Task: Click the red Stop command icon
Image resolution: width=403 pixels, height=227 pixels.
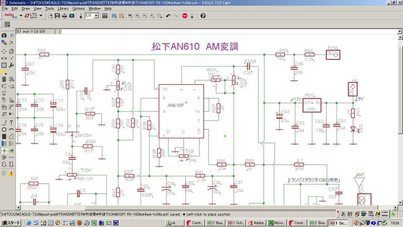Action: (x=185, y=16)
